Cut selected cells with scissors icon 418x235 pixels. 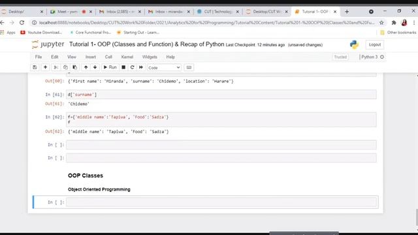[x=56, y=67]
